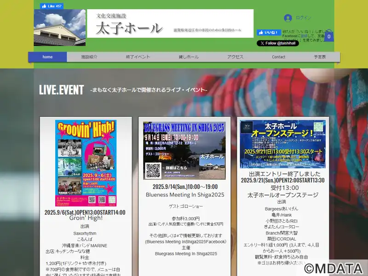Click the date text 2025.9/14(Sun.)10:00～19:00
This screenshot has width=368, height=276.
click(185, 187)
